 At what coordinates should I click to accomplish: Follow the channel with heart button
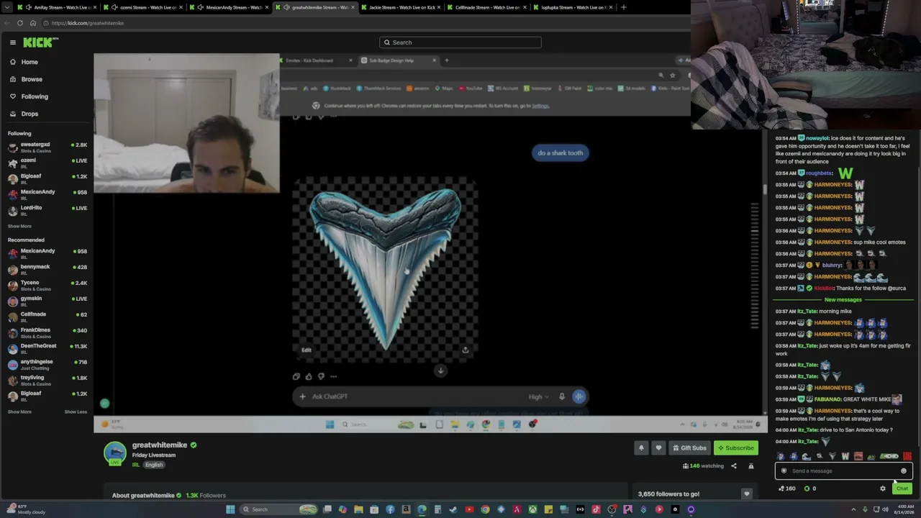click(658, 448)
